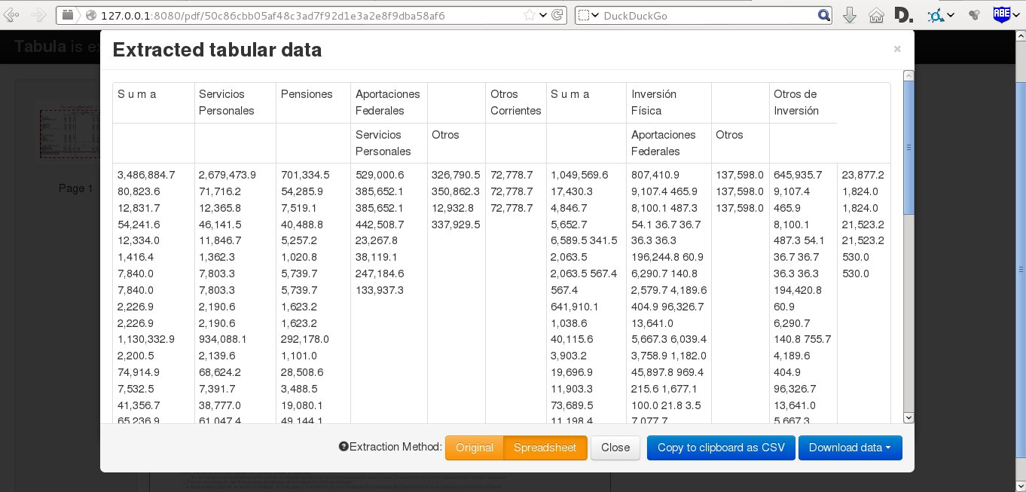Click the reload page icon in URL bar

557,15
